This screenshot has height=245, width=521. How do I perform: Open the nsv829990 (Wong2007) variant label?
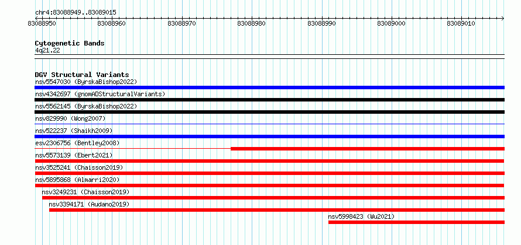click(70, 118)
